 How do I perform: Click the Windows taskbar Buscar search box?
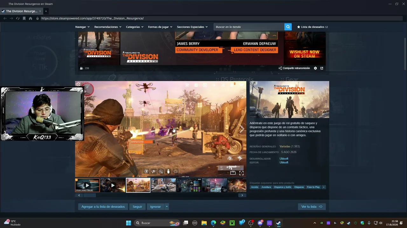[x=157, y=223]
